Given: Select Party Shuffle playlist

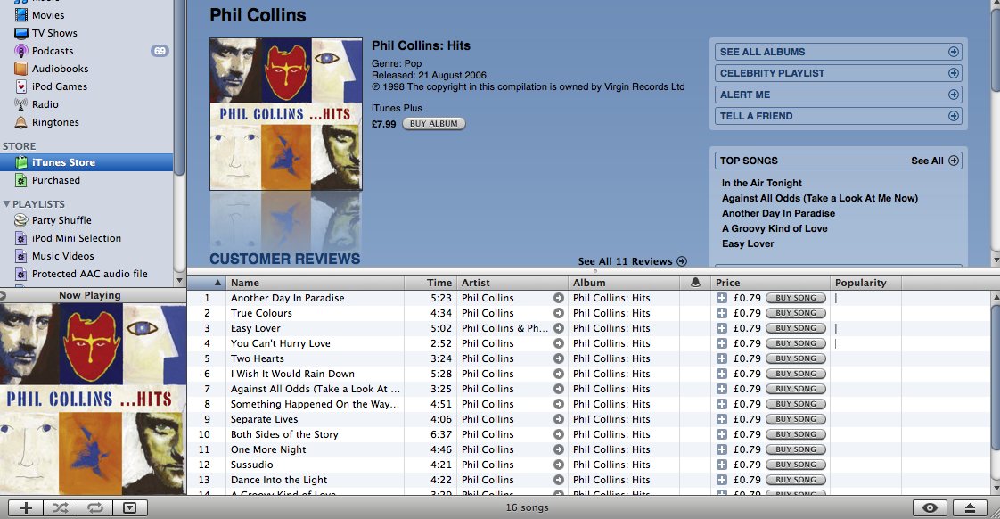Looking at the screenshot, I should pyautogui.click(x=61, y=220).
